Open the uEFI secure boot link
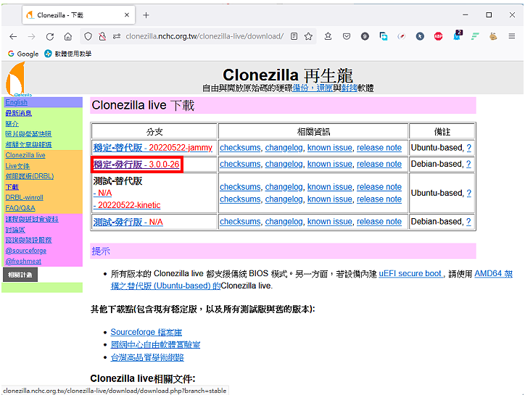This screenshot has width=525, height=395. (x=410, y=273)
